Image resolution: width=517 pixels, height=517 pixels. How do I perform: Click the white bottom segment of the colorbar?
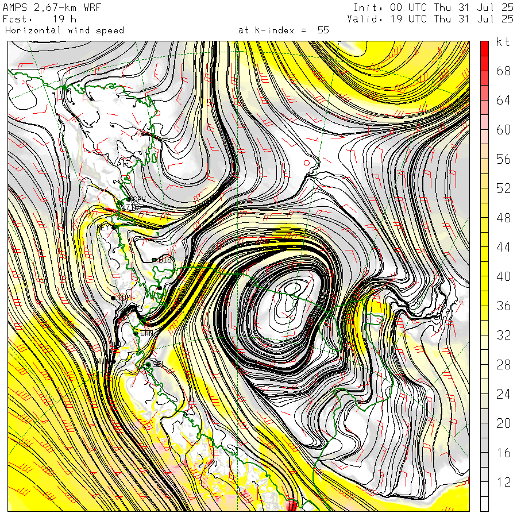coord(484,504)
